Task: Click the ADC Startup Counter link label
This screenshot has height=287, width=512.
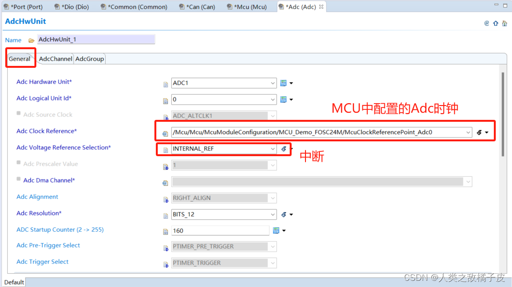Action: (x=60, y=229)
